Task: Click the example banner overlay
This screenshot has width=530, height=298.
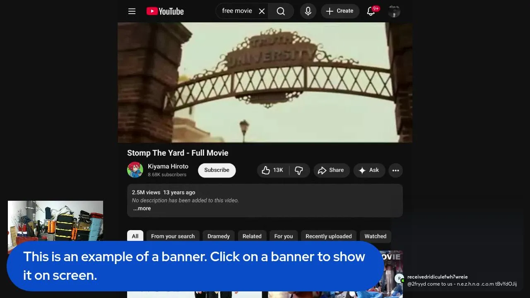Action: tap(195, 266)
